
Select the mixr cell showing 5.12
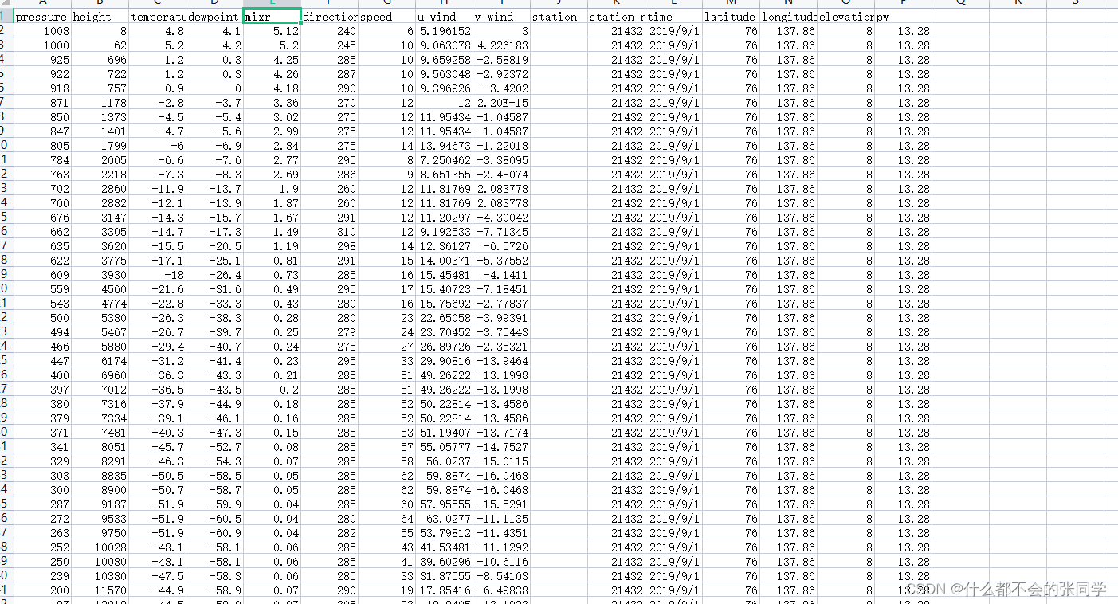[x=272, y=31]
